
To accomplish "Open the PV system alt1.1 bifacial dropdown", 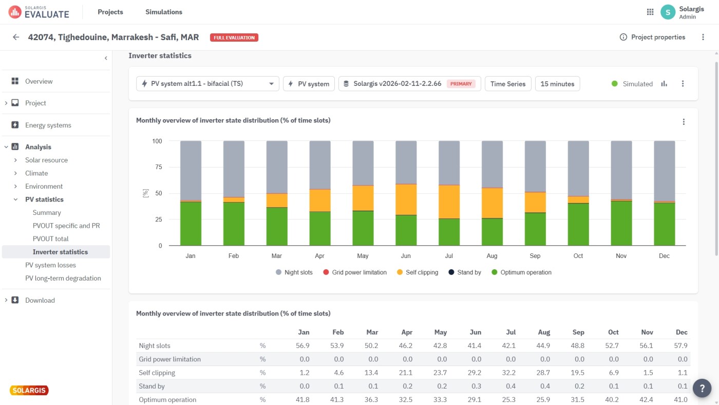I will click(207, 84).
